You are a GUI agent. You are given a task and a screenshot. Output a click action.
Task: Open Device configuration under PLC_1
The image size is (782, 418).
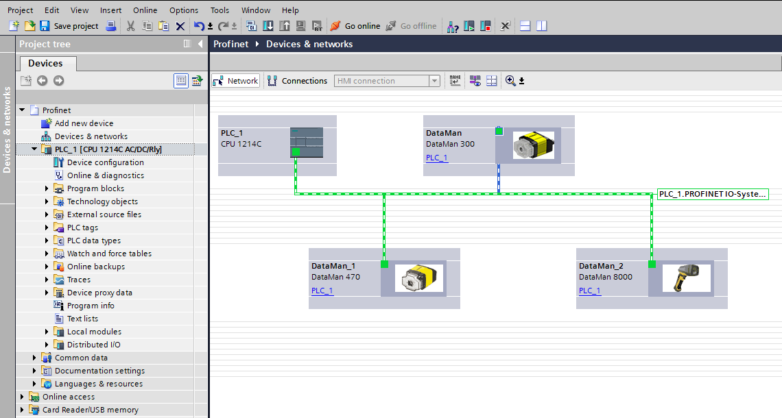pyautogui.click(x=105, y=162)
